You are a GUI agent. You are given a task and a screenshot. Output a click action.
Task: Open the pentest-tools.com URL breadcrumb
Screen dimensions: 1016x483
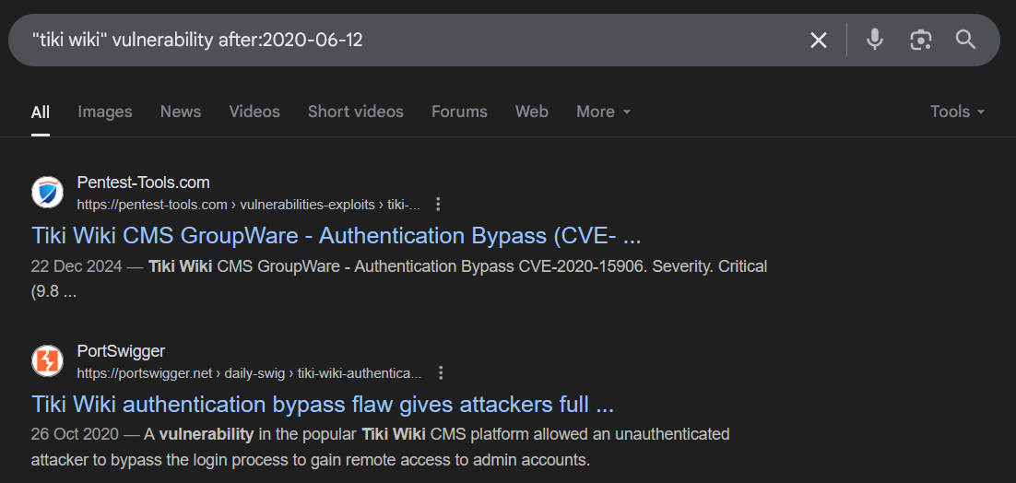point(249,206)
